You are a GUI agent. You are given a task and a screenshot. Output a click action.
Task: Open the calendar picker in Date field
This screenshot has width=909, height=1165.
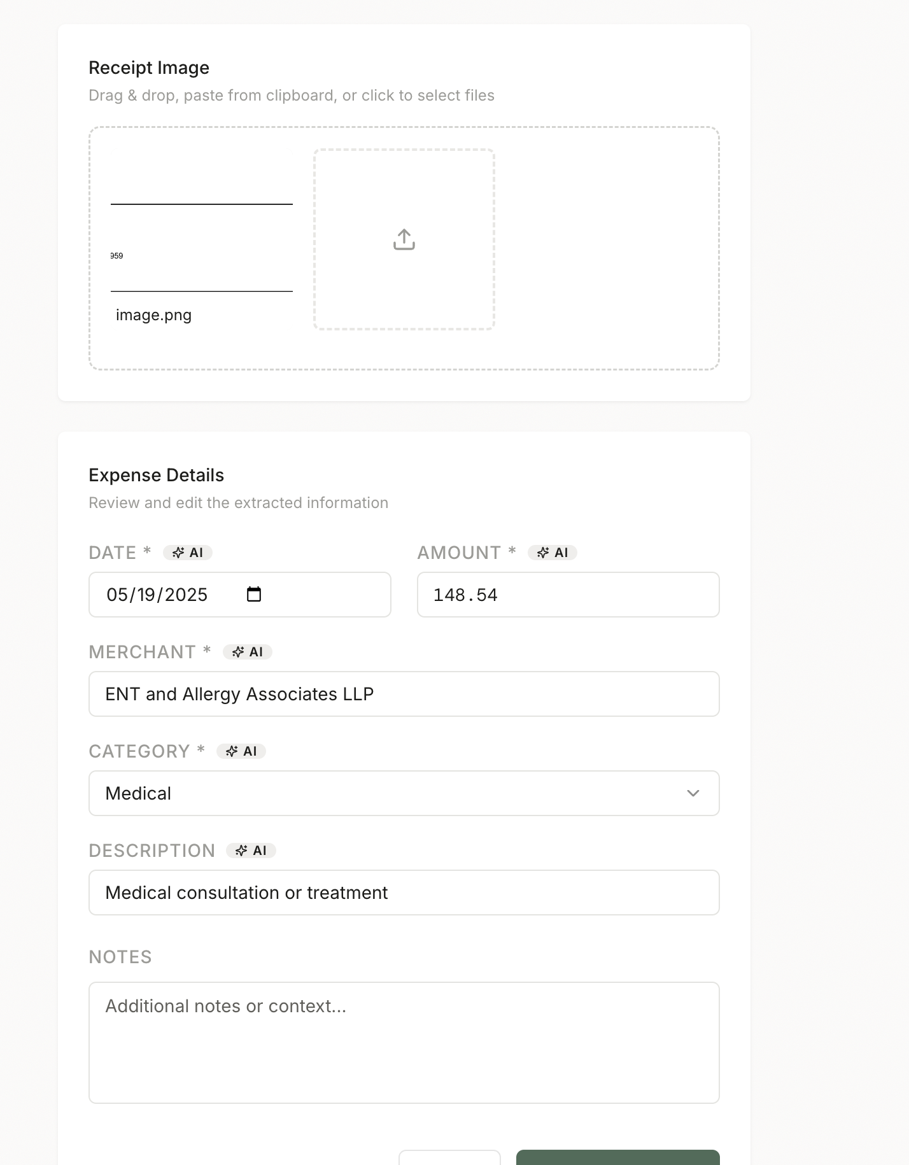pos(254,595)
